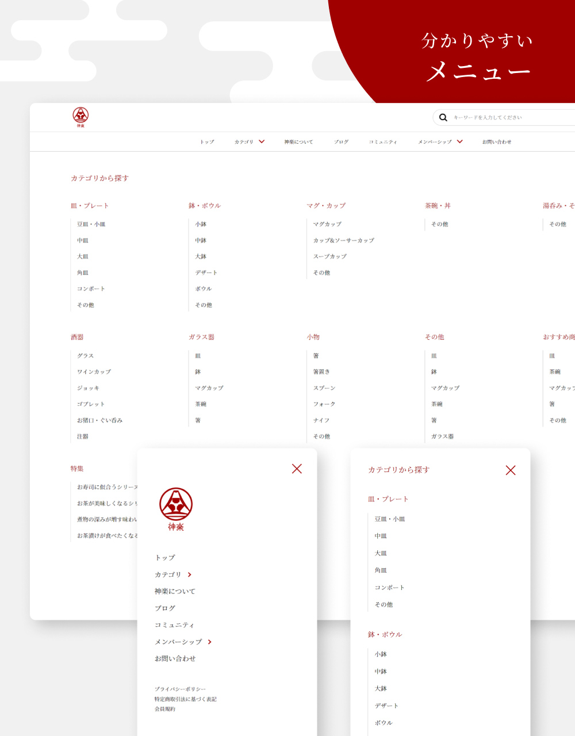This screenshot has width=575, height=736.
Task: Select トップ in the desktop navigation bar
Action: click(x=207, y=142)
